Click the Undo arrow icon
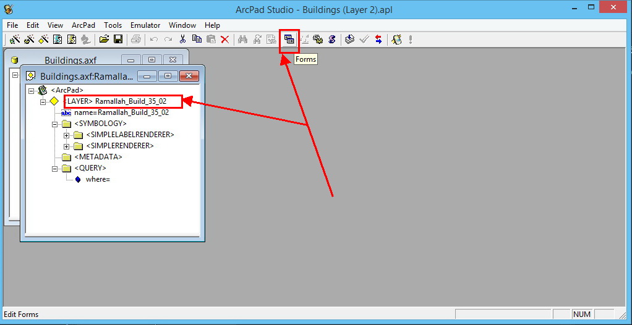The height and width of the screenshot is (325, 632). pyautogui.click(x=153, y=39)
